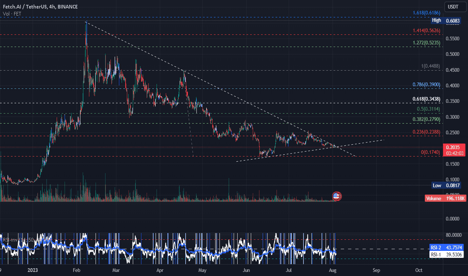Viewport: 468px width, 276px height.
Task: Click the May date on time axis
Action: (x=202, y=270)
